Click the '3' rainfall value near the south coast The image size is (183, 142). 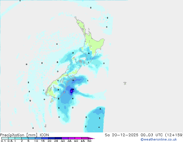[59, 99]
